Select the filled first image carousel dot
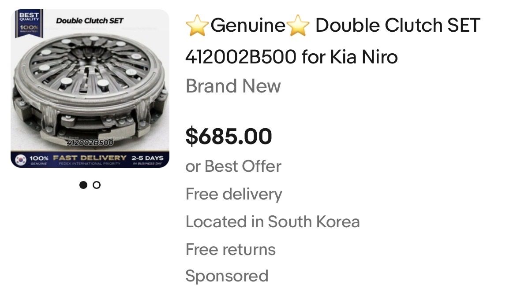This screenshot has width=532, height=292. [83, 185]
